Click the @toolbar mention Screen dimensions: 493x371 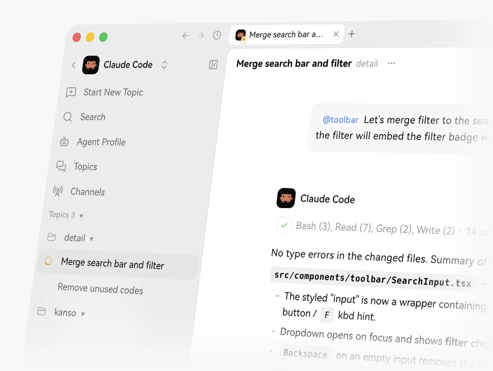click(340, 120)
